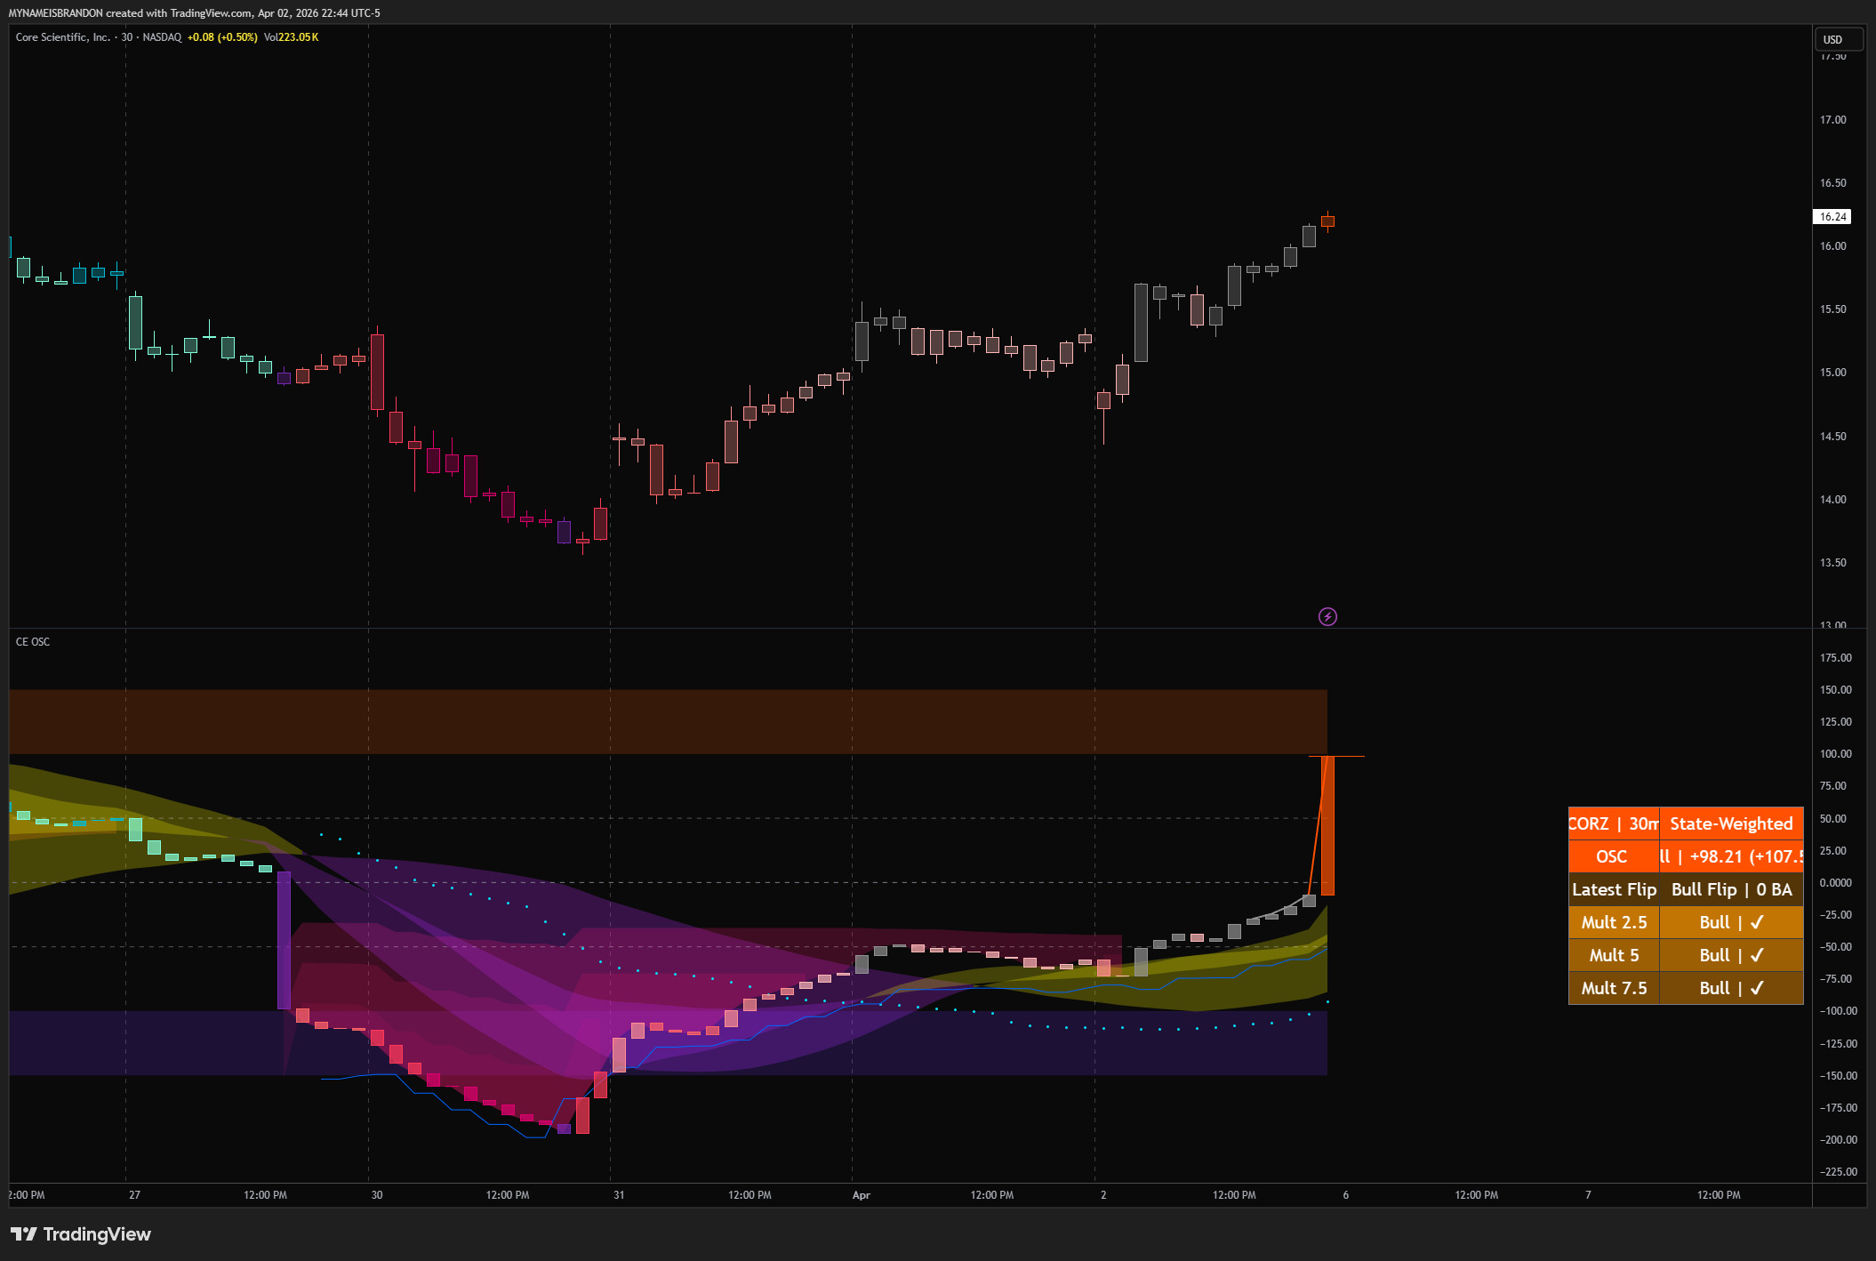Click the Vol 223.05K value
1876x1261 pixels.
291,37
